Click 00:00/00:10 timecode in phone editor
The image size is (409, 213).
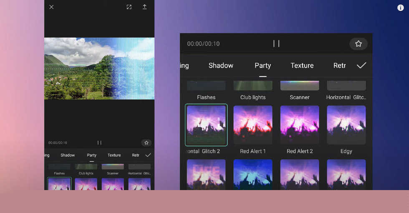(58, 143)
